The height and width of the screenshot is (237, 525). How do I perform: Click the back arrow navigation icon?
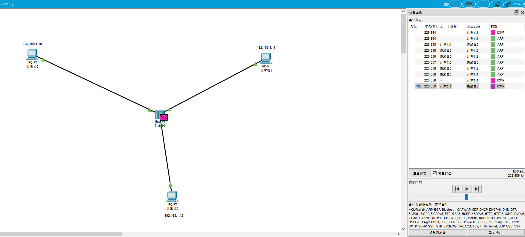pos(455,4)
